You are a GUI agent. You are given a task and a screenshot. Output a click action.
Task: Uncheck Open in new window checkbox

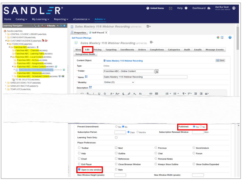(79, 169)
